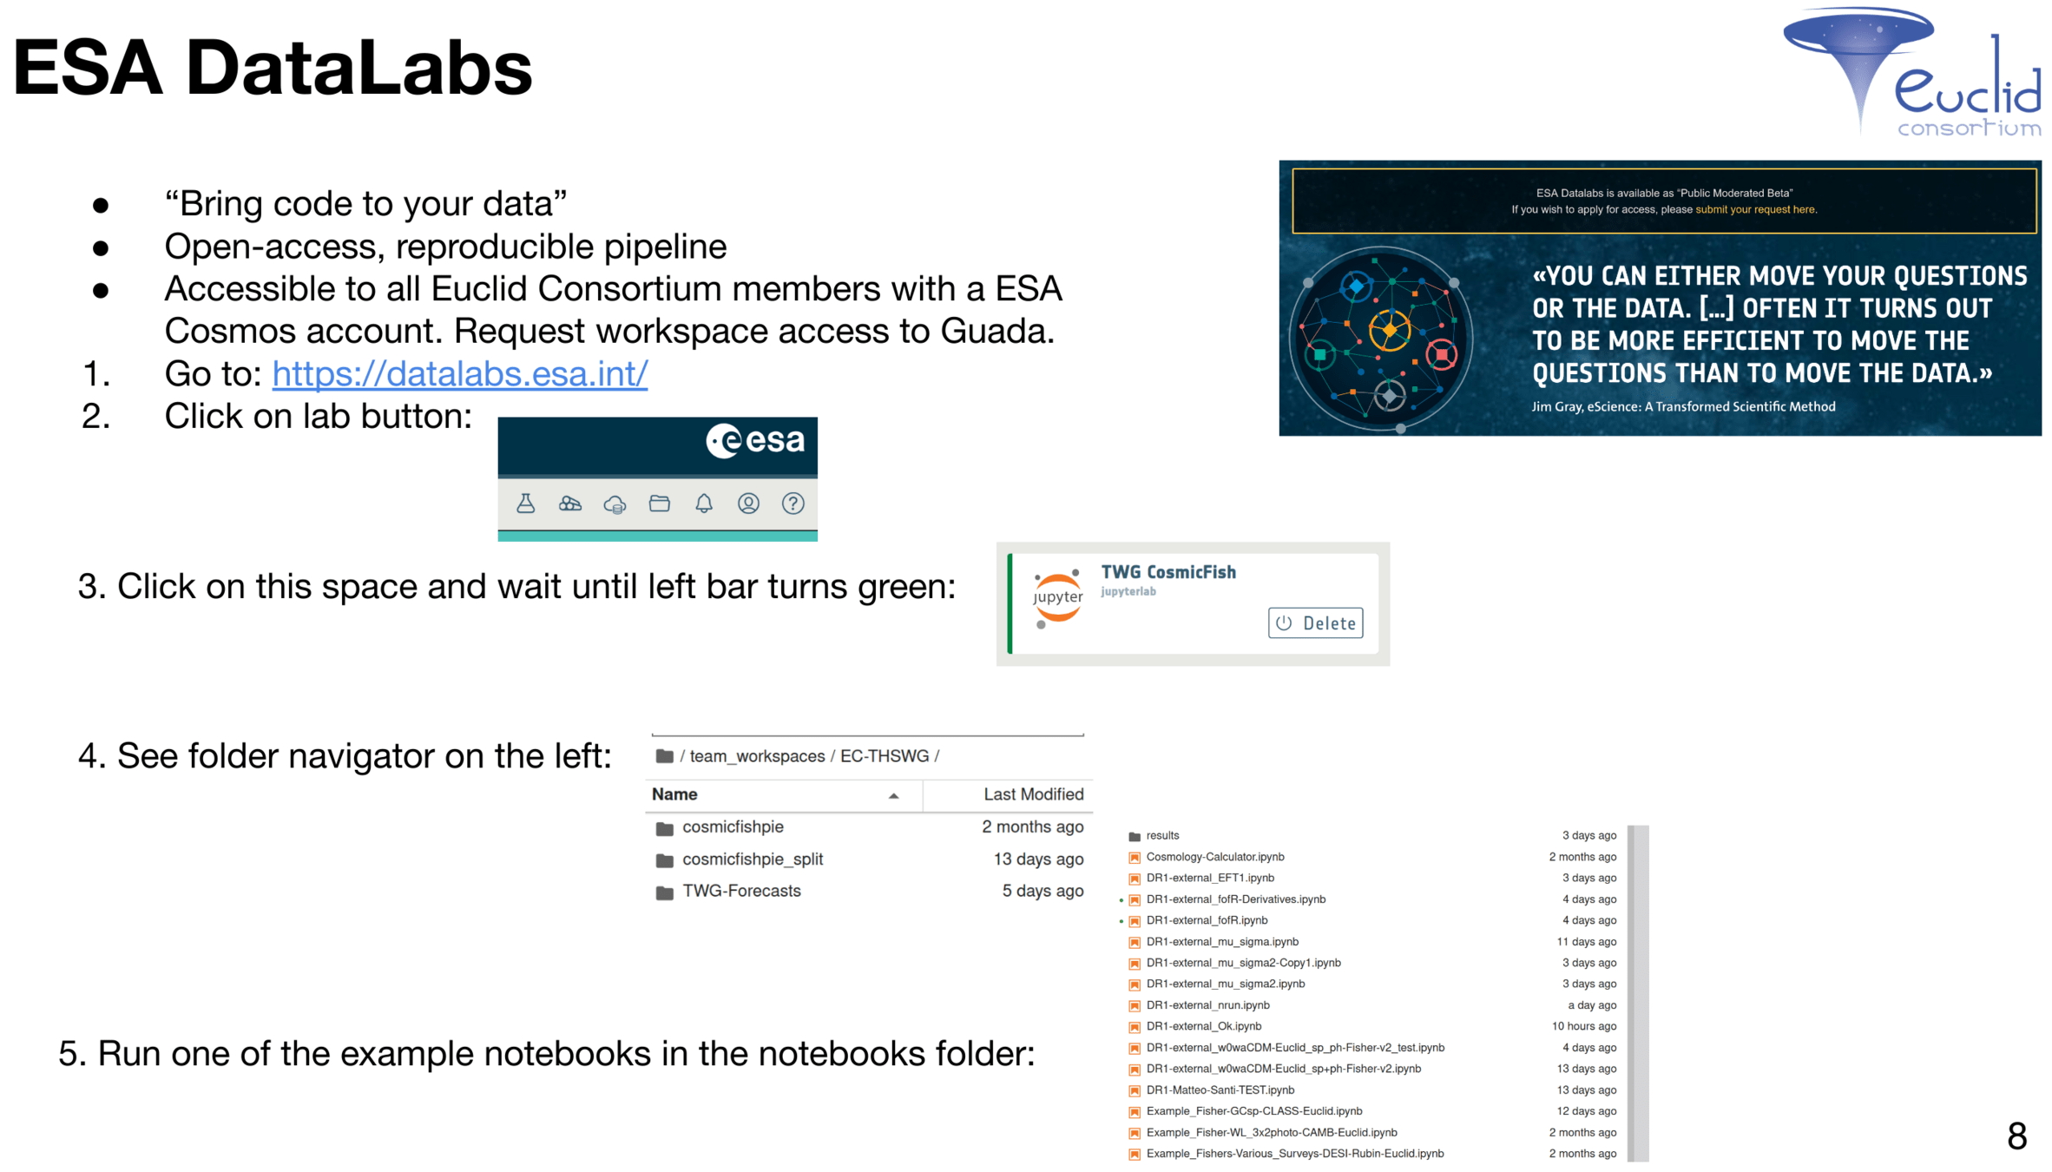Open the cosmicfishpie folder
2052x1172 pixels.
732,827
